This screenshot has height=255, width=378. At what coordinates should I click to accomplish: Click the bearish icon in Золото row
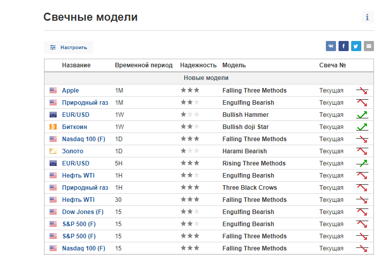pos(362,151)
